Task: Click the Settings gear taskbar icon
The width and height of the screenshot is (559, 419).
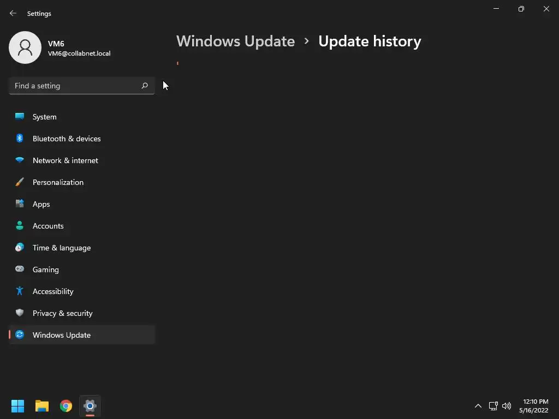Action: click(90, 406)
